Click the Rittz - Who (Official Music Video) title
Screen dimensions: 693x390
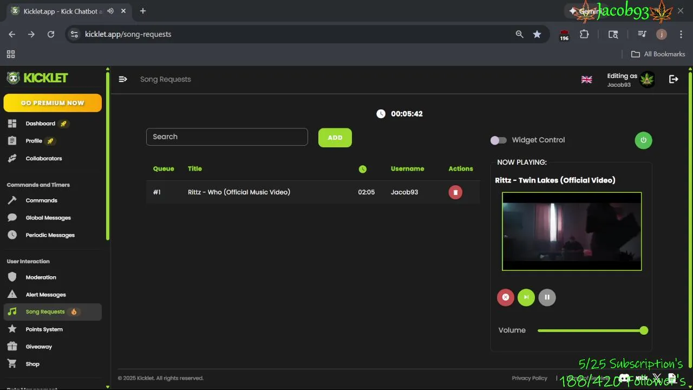click(239, 192)
